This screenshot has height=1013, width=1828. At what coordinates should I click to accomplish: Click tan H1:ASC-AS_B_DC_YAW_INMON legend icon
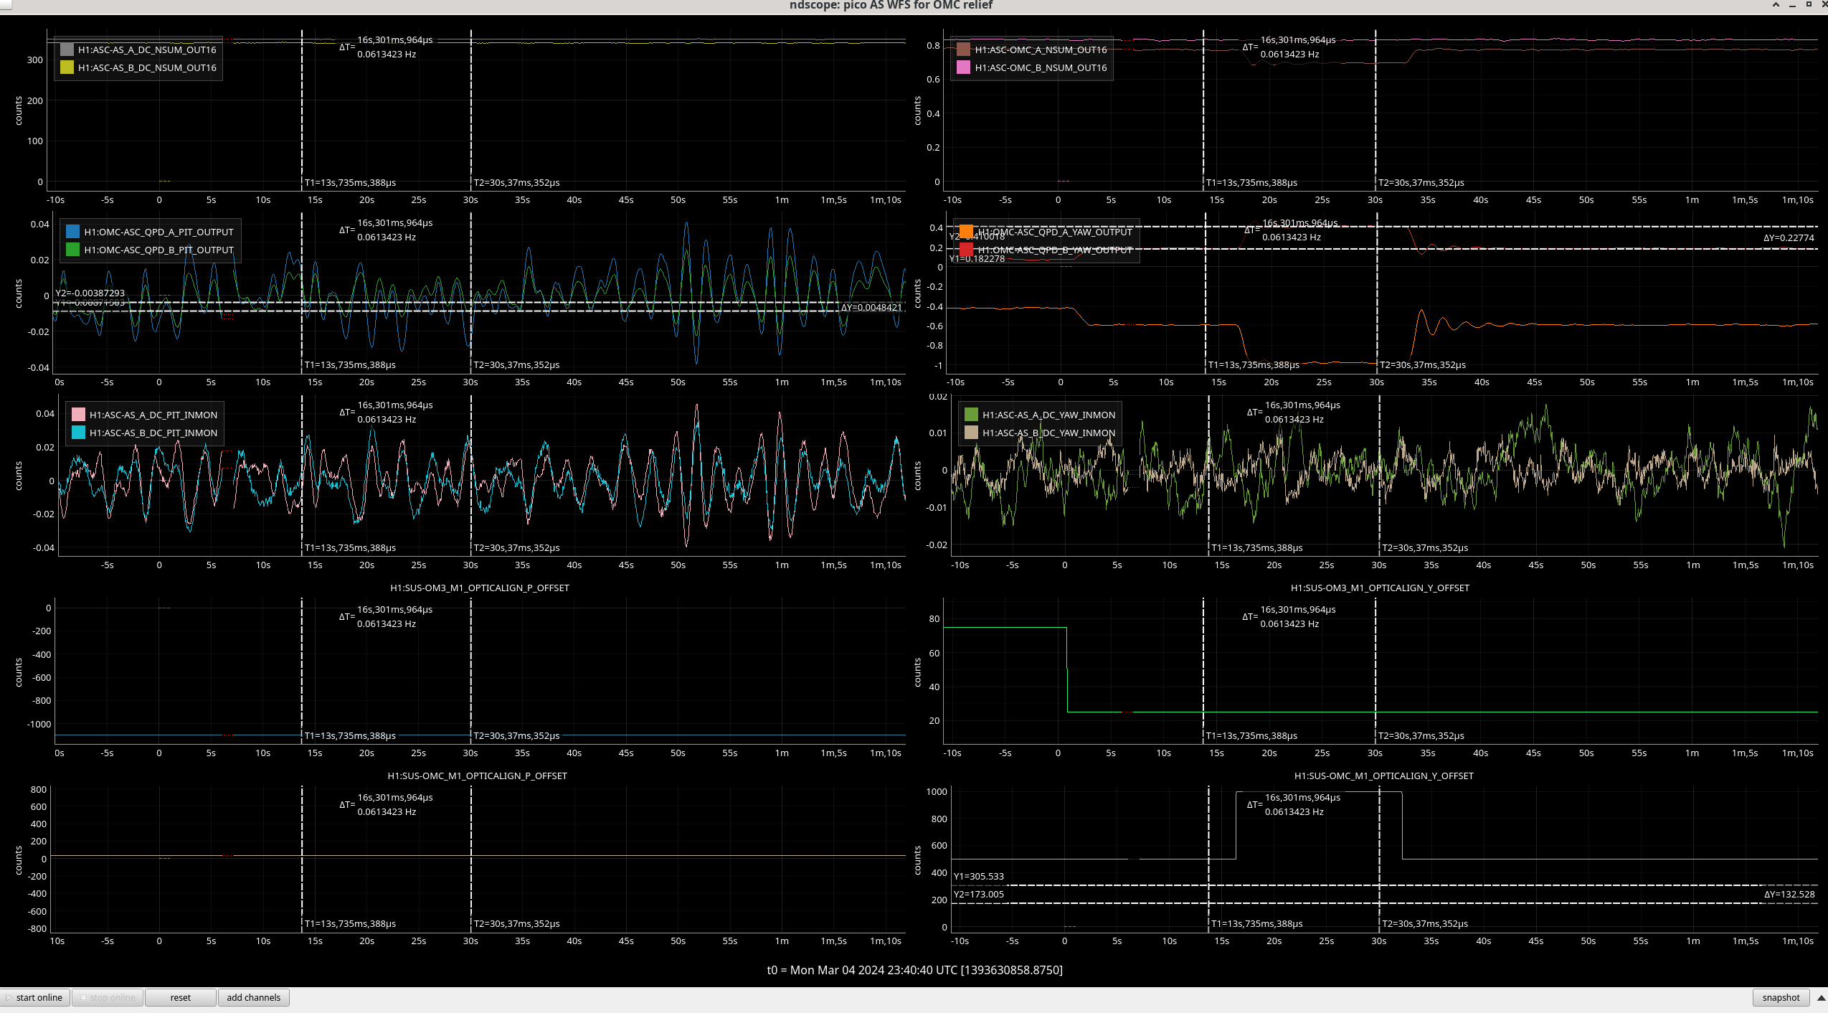pyautogui.click(x=971, y=433)
